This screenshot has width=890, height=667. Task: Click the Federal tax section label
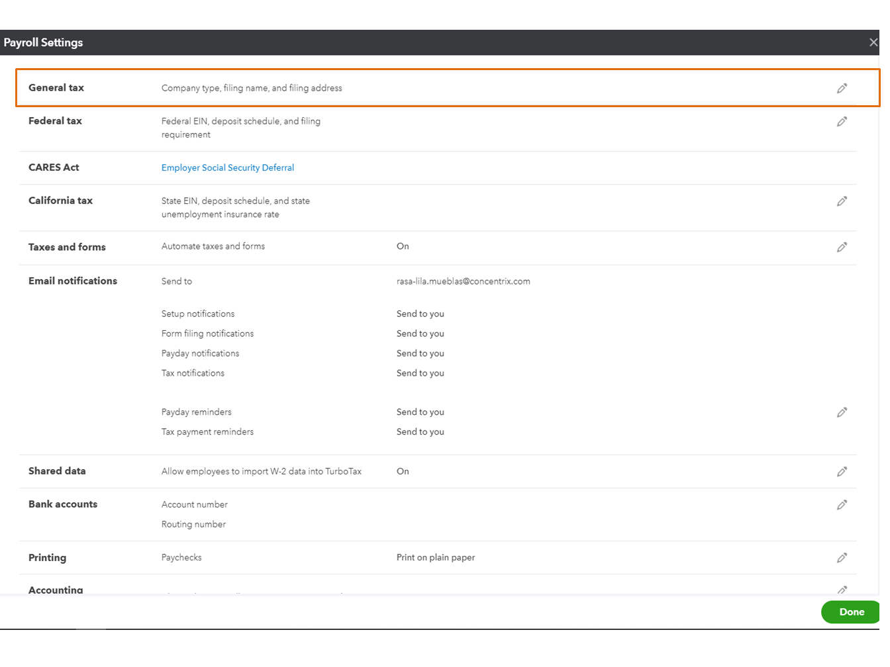[55, 121]
